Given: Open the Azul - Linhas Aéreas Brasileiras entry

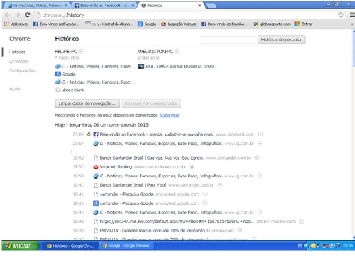Looking at the screenshot, I should tap(178, 67).
